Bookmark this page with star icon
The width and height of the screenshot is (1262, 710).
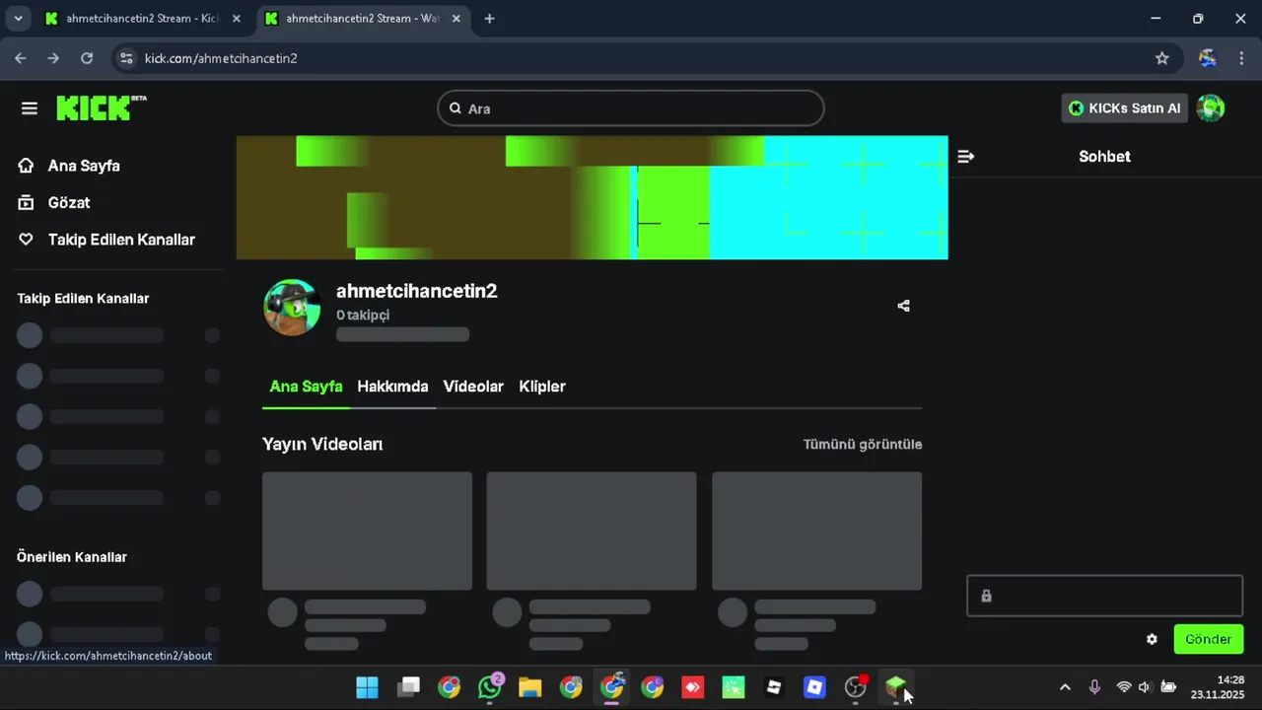1162,58
